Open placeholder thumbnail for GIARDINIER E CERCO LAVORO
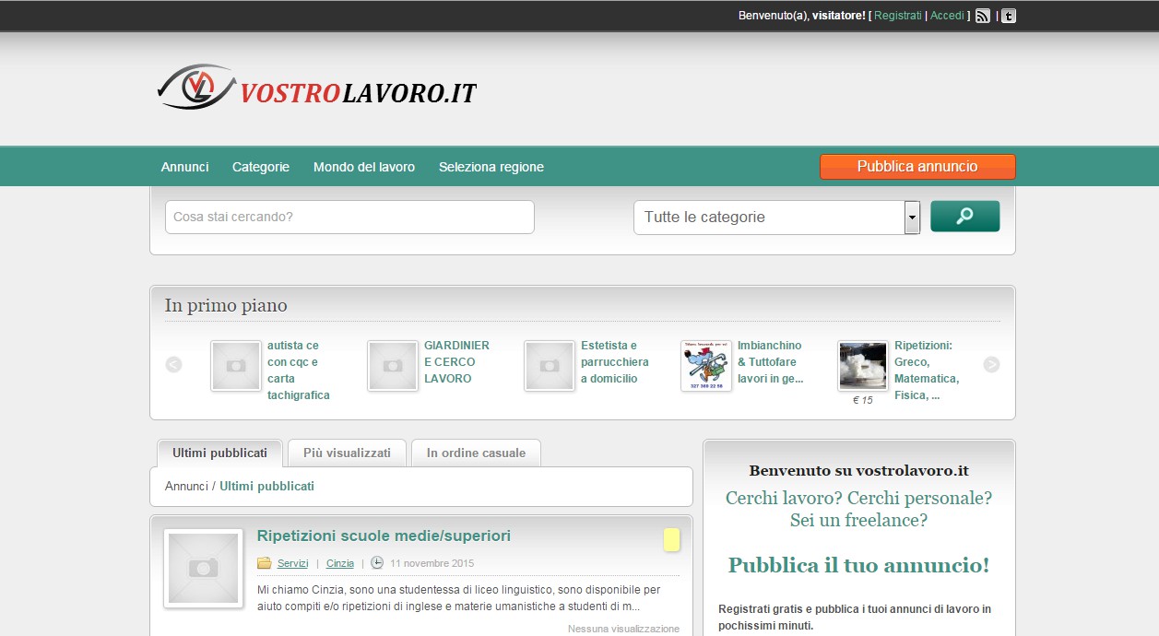This screenshot has width=1159, height=636. tap(393, 366)
